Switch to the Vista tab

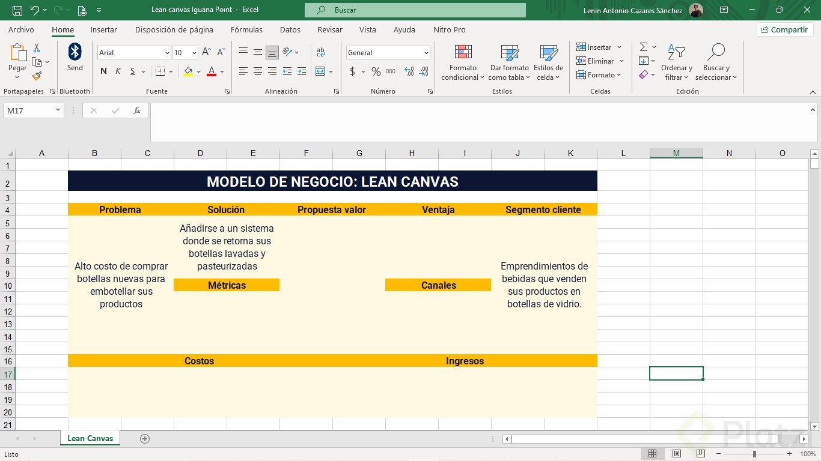tap(368, 29)
